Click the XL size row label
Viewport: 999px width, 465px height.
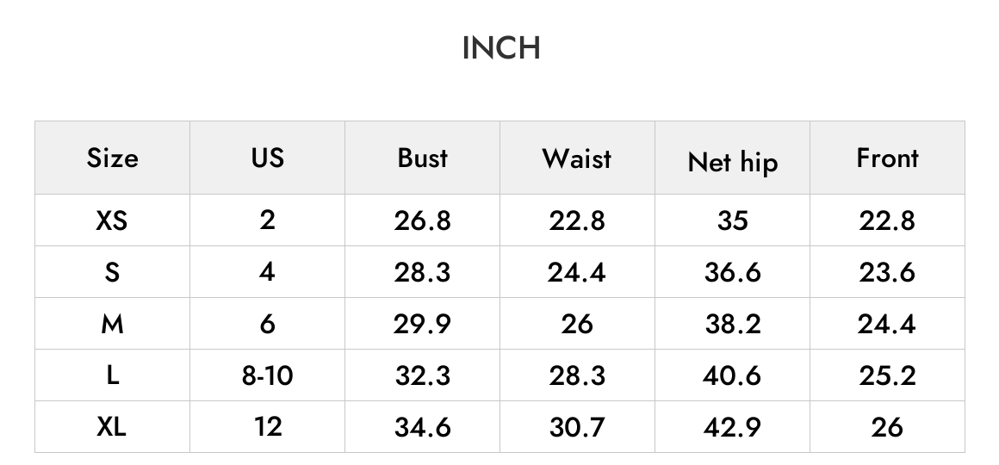pyautogui.click(x=112, y=427)
